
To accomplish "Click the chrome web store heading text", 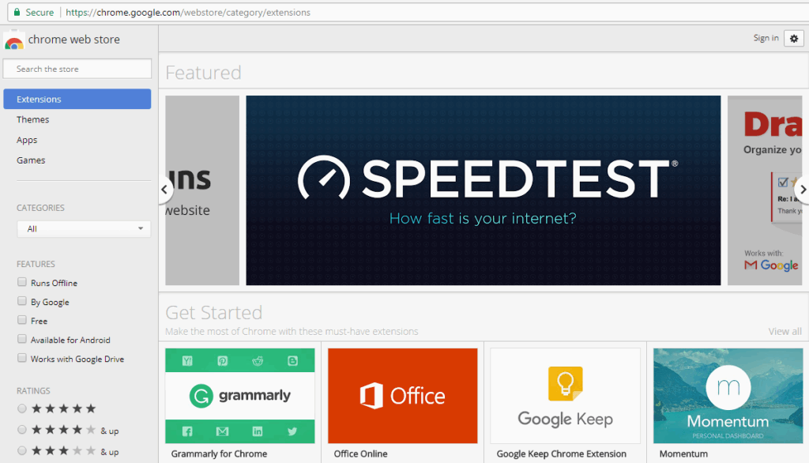I will (73, 40).
